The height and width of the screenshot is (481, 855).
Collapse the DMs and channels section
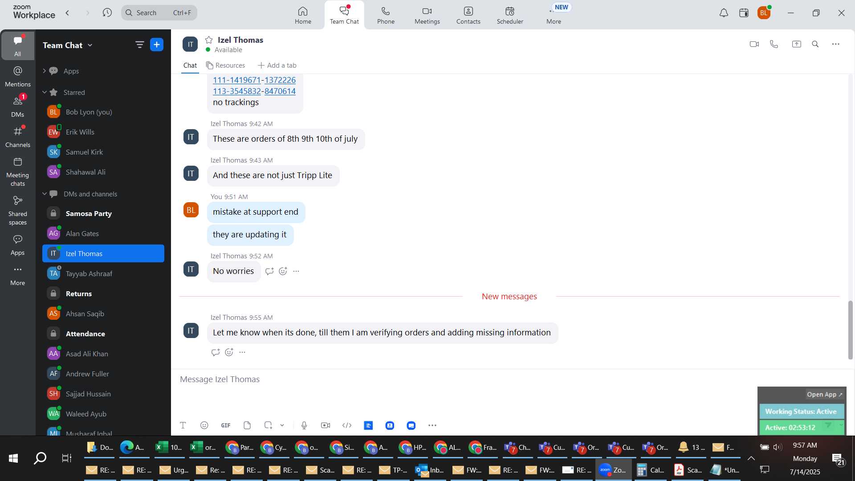tap(44, 194)
